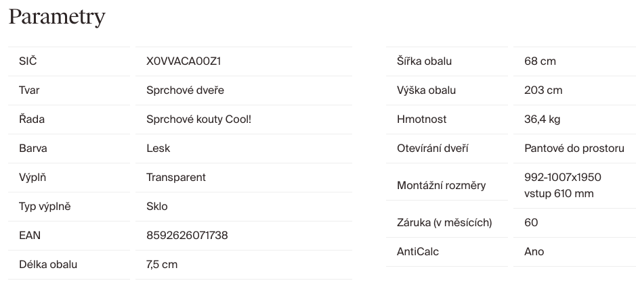Image resolution: width=636 pixels, height=287 pixels.
Task: Click the Otevírání dveří label
Action: (x=432, y=149)
